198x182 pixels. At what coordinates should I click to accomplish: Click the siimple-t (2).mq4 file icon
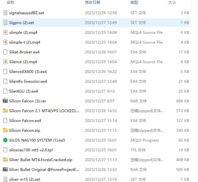pyautogui.click(x=5, y=42)
